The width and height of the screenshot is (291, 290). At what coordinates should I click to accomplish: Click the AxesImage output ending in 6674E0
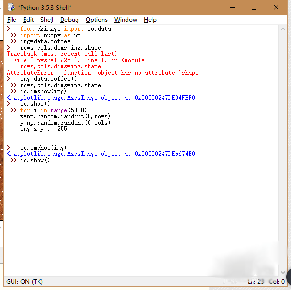(x=102, y=154)
